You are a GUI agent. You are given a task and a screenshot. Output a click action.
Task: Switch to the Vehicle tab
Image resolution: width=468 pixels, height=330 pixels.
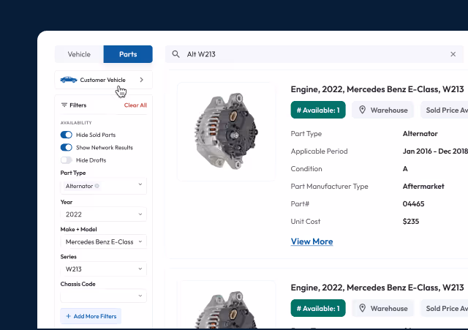79,54
